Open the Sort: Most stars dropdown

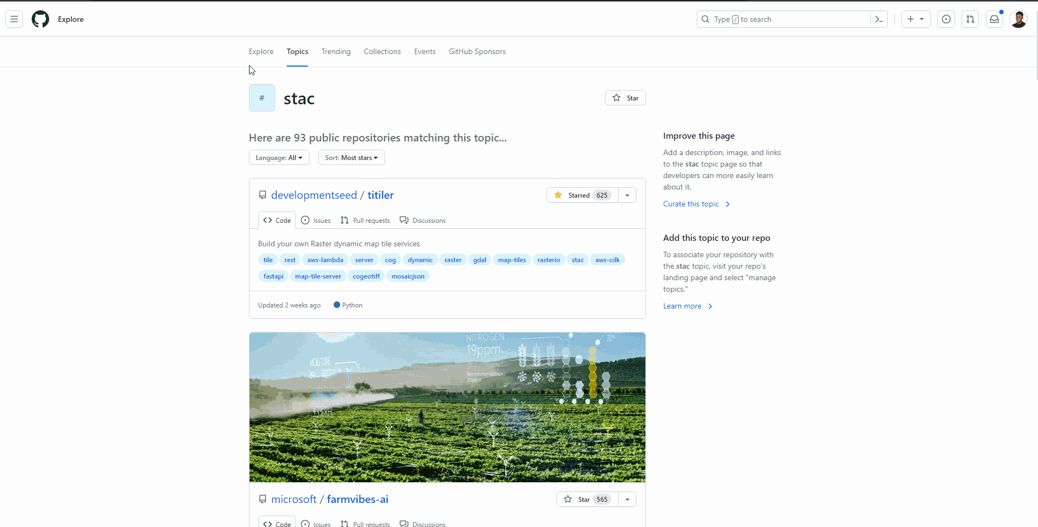(x=351, y=157)
